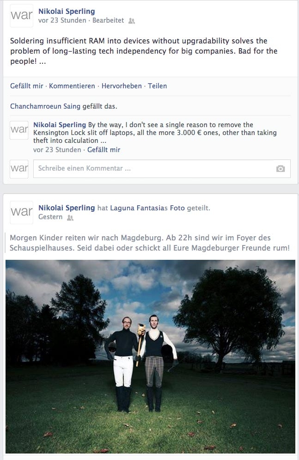
Task: Click 'Kommentieren' under the first post
Action: click(72, 86)
